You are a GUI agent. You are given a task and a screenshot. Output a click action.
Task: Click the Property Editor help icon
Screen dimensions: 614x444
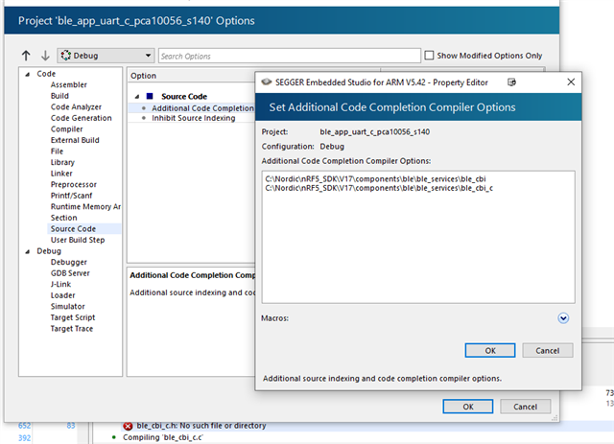(511, 82)
